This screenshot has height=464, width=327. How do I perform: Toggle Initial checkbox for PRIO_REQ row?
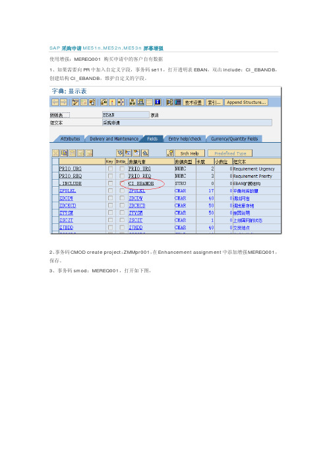[121, 176]
